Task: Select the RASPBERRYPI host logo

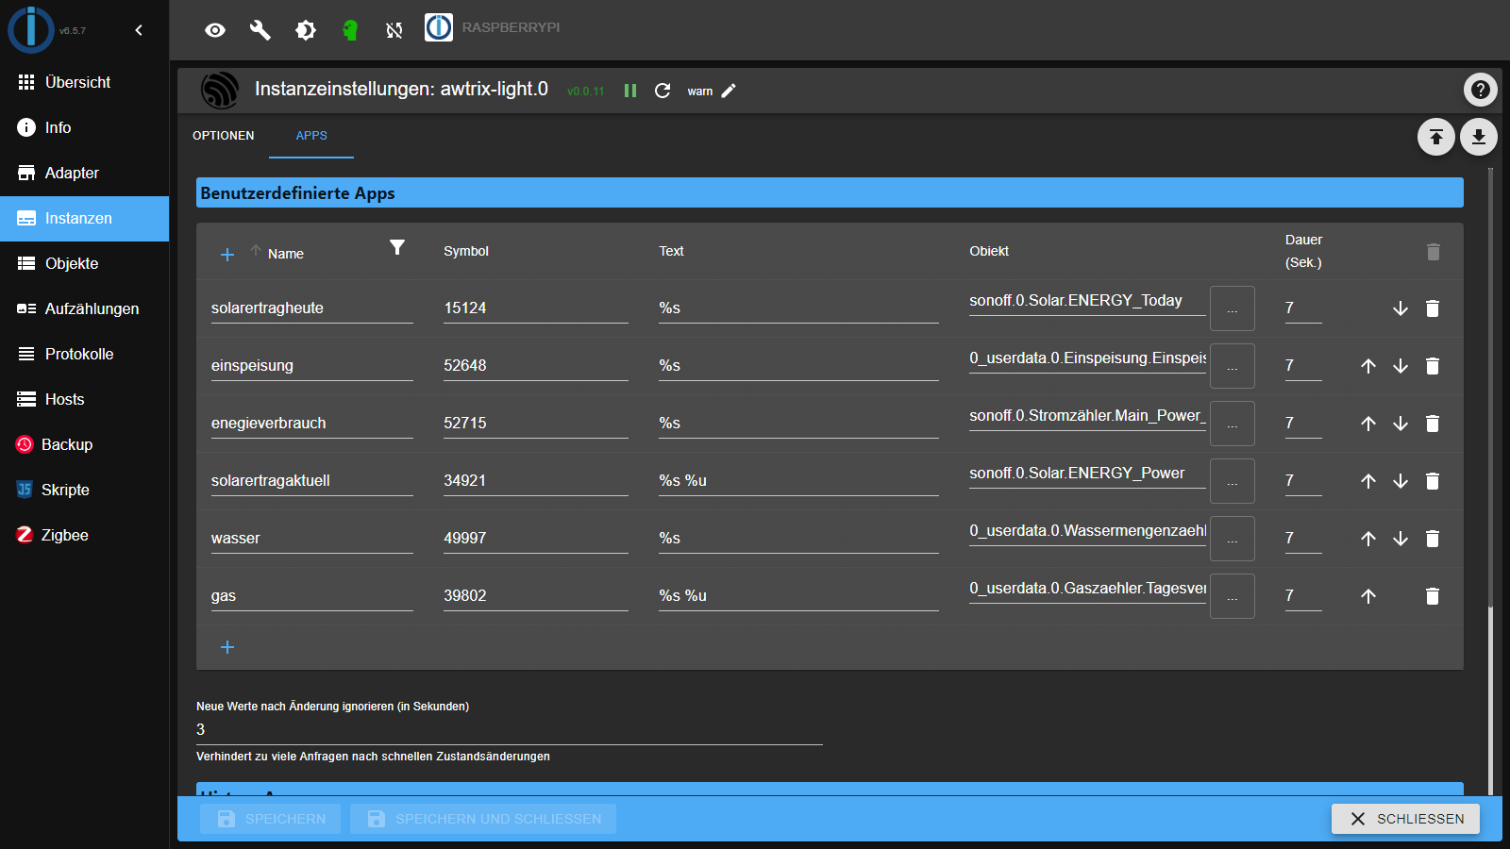Action: 439,27
